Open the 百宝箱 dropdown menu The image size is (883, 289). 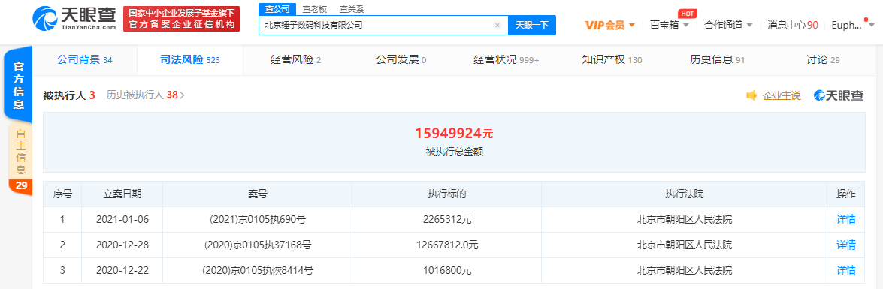670,25
